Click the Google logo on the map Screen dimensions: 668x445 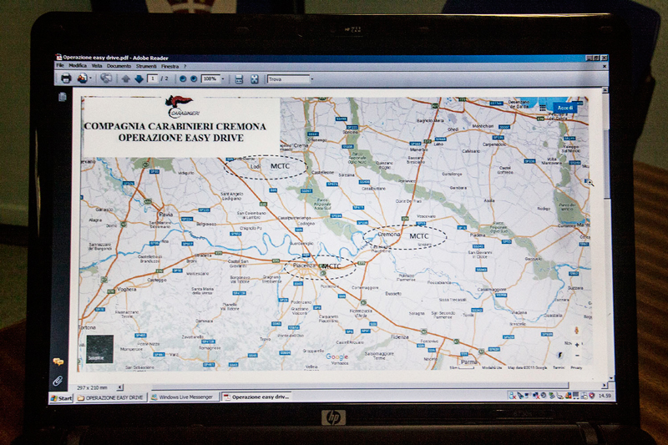point(337,357)
